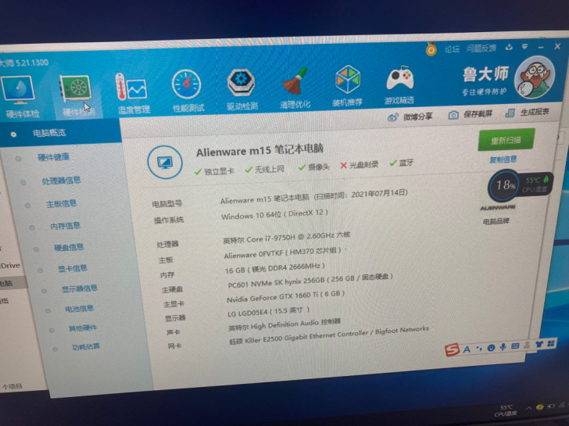
Task: Click processor text Core i7-9750H
Action: click(x=287, y=238)
